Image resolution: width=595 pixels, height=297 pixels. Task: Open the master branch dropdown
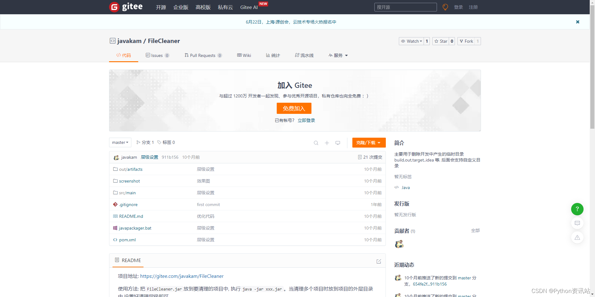point(120,142)
